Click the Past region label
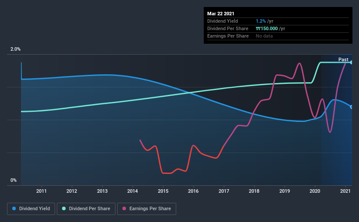The image size is (359, 222). tap(343, 59)
